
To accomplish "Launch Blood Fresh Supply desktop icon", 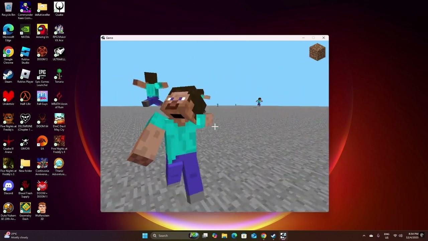I will (x=25, y=189).
